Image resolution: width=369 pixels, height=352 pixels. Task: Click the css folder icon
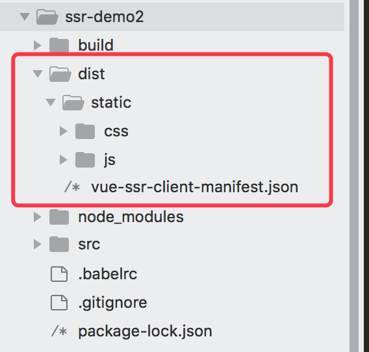click(x=85, y=131)
